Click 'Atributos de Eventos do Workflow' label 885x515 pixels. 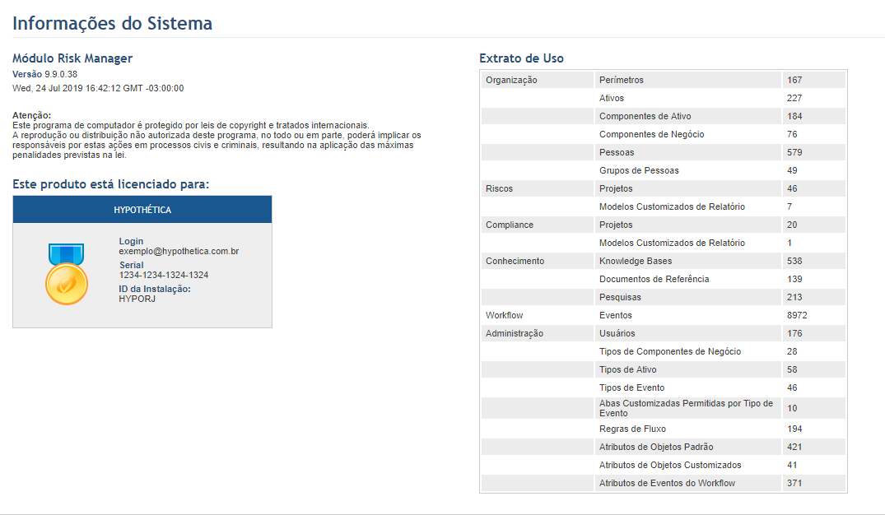tap(667, 483)
